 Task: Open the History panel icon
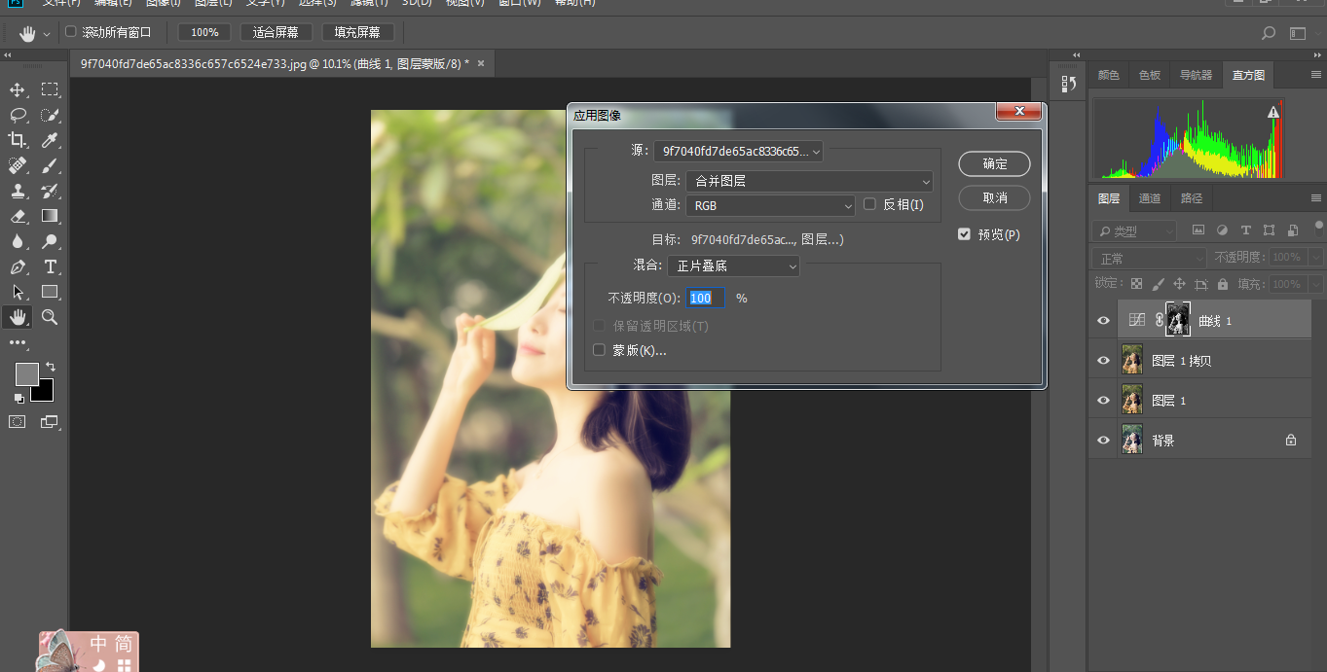point(1068,85)
